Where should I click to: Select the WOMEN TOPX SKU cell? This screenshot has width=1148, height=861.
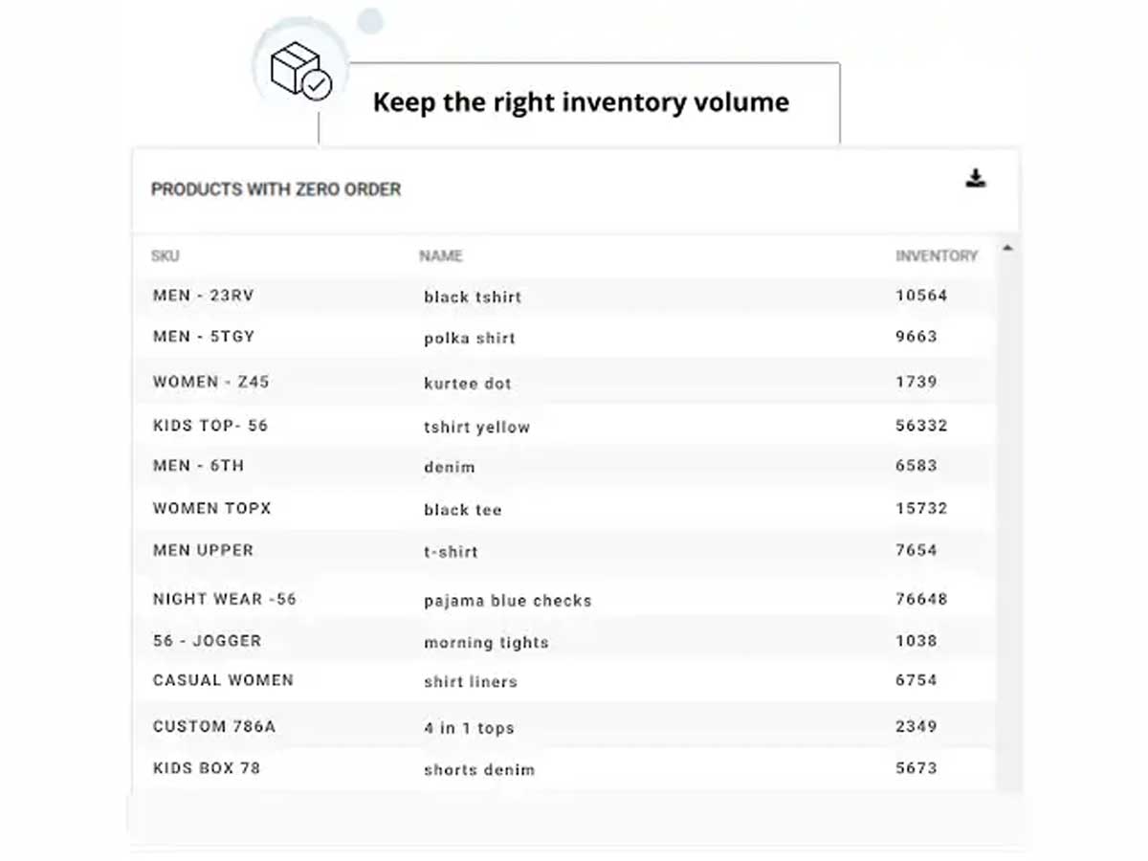pos(212,508)
